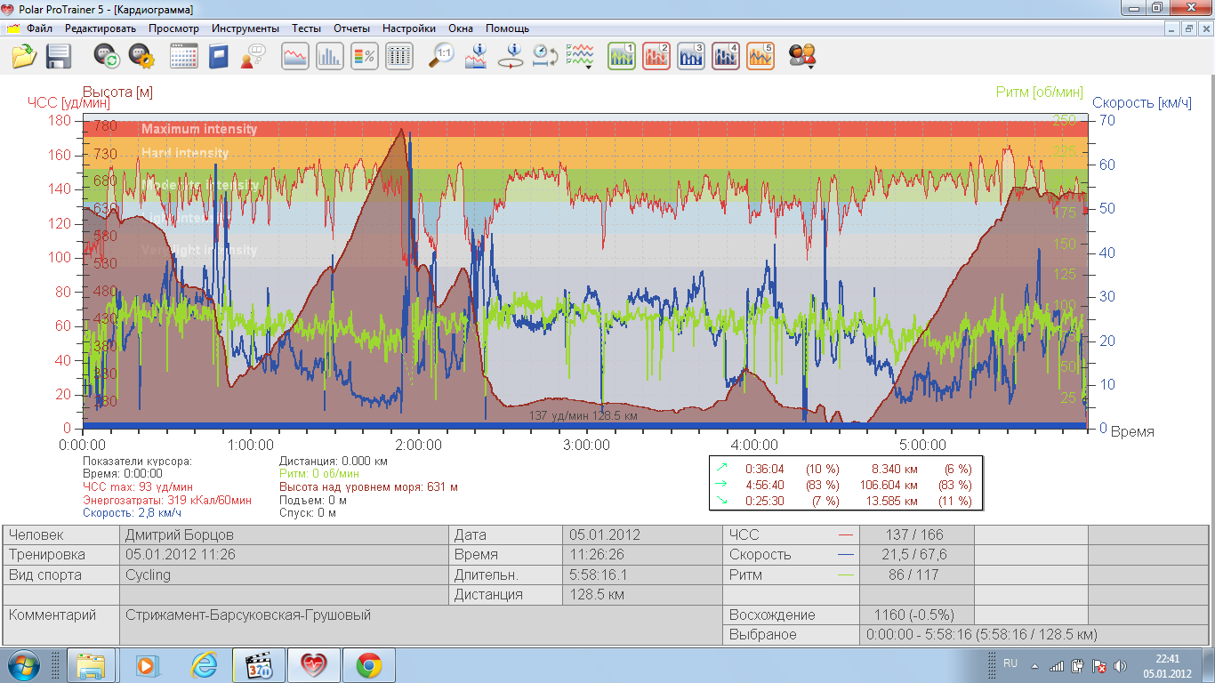
Task: Click the percentage distribution chart icon
Action: tap(365, 57)
